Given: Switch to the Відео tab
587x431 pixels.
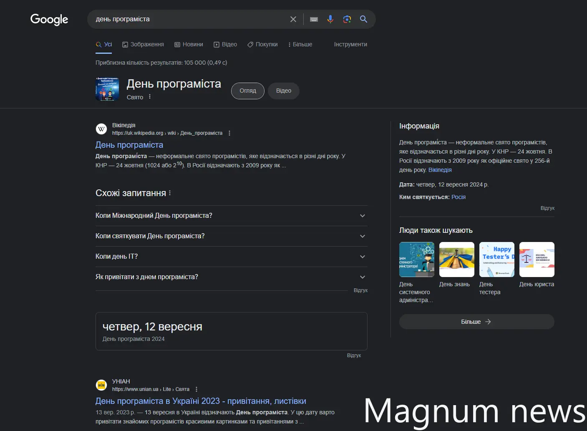Looking at the screenshot, I should 225,44.
